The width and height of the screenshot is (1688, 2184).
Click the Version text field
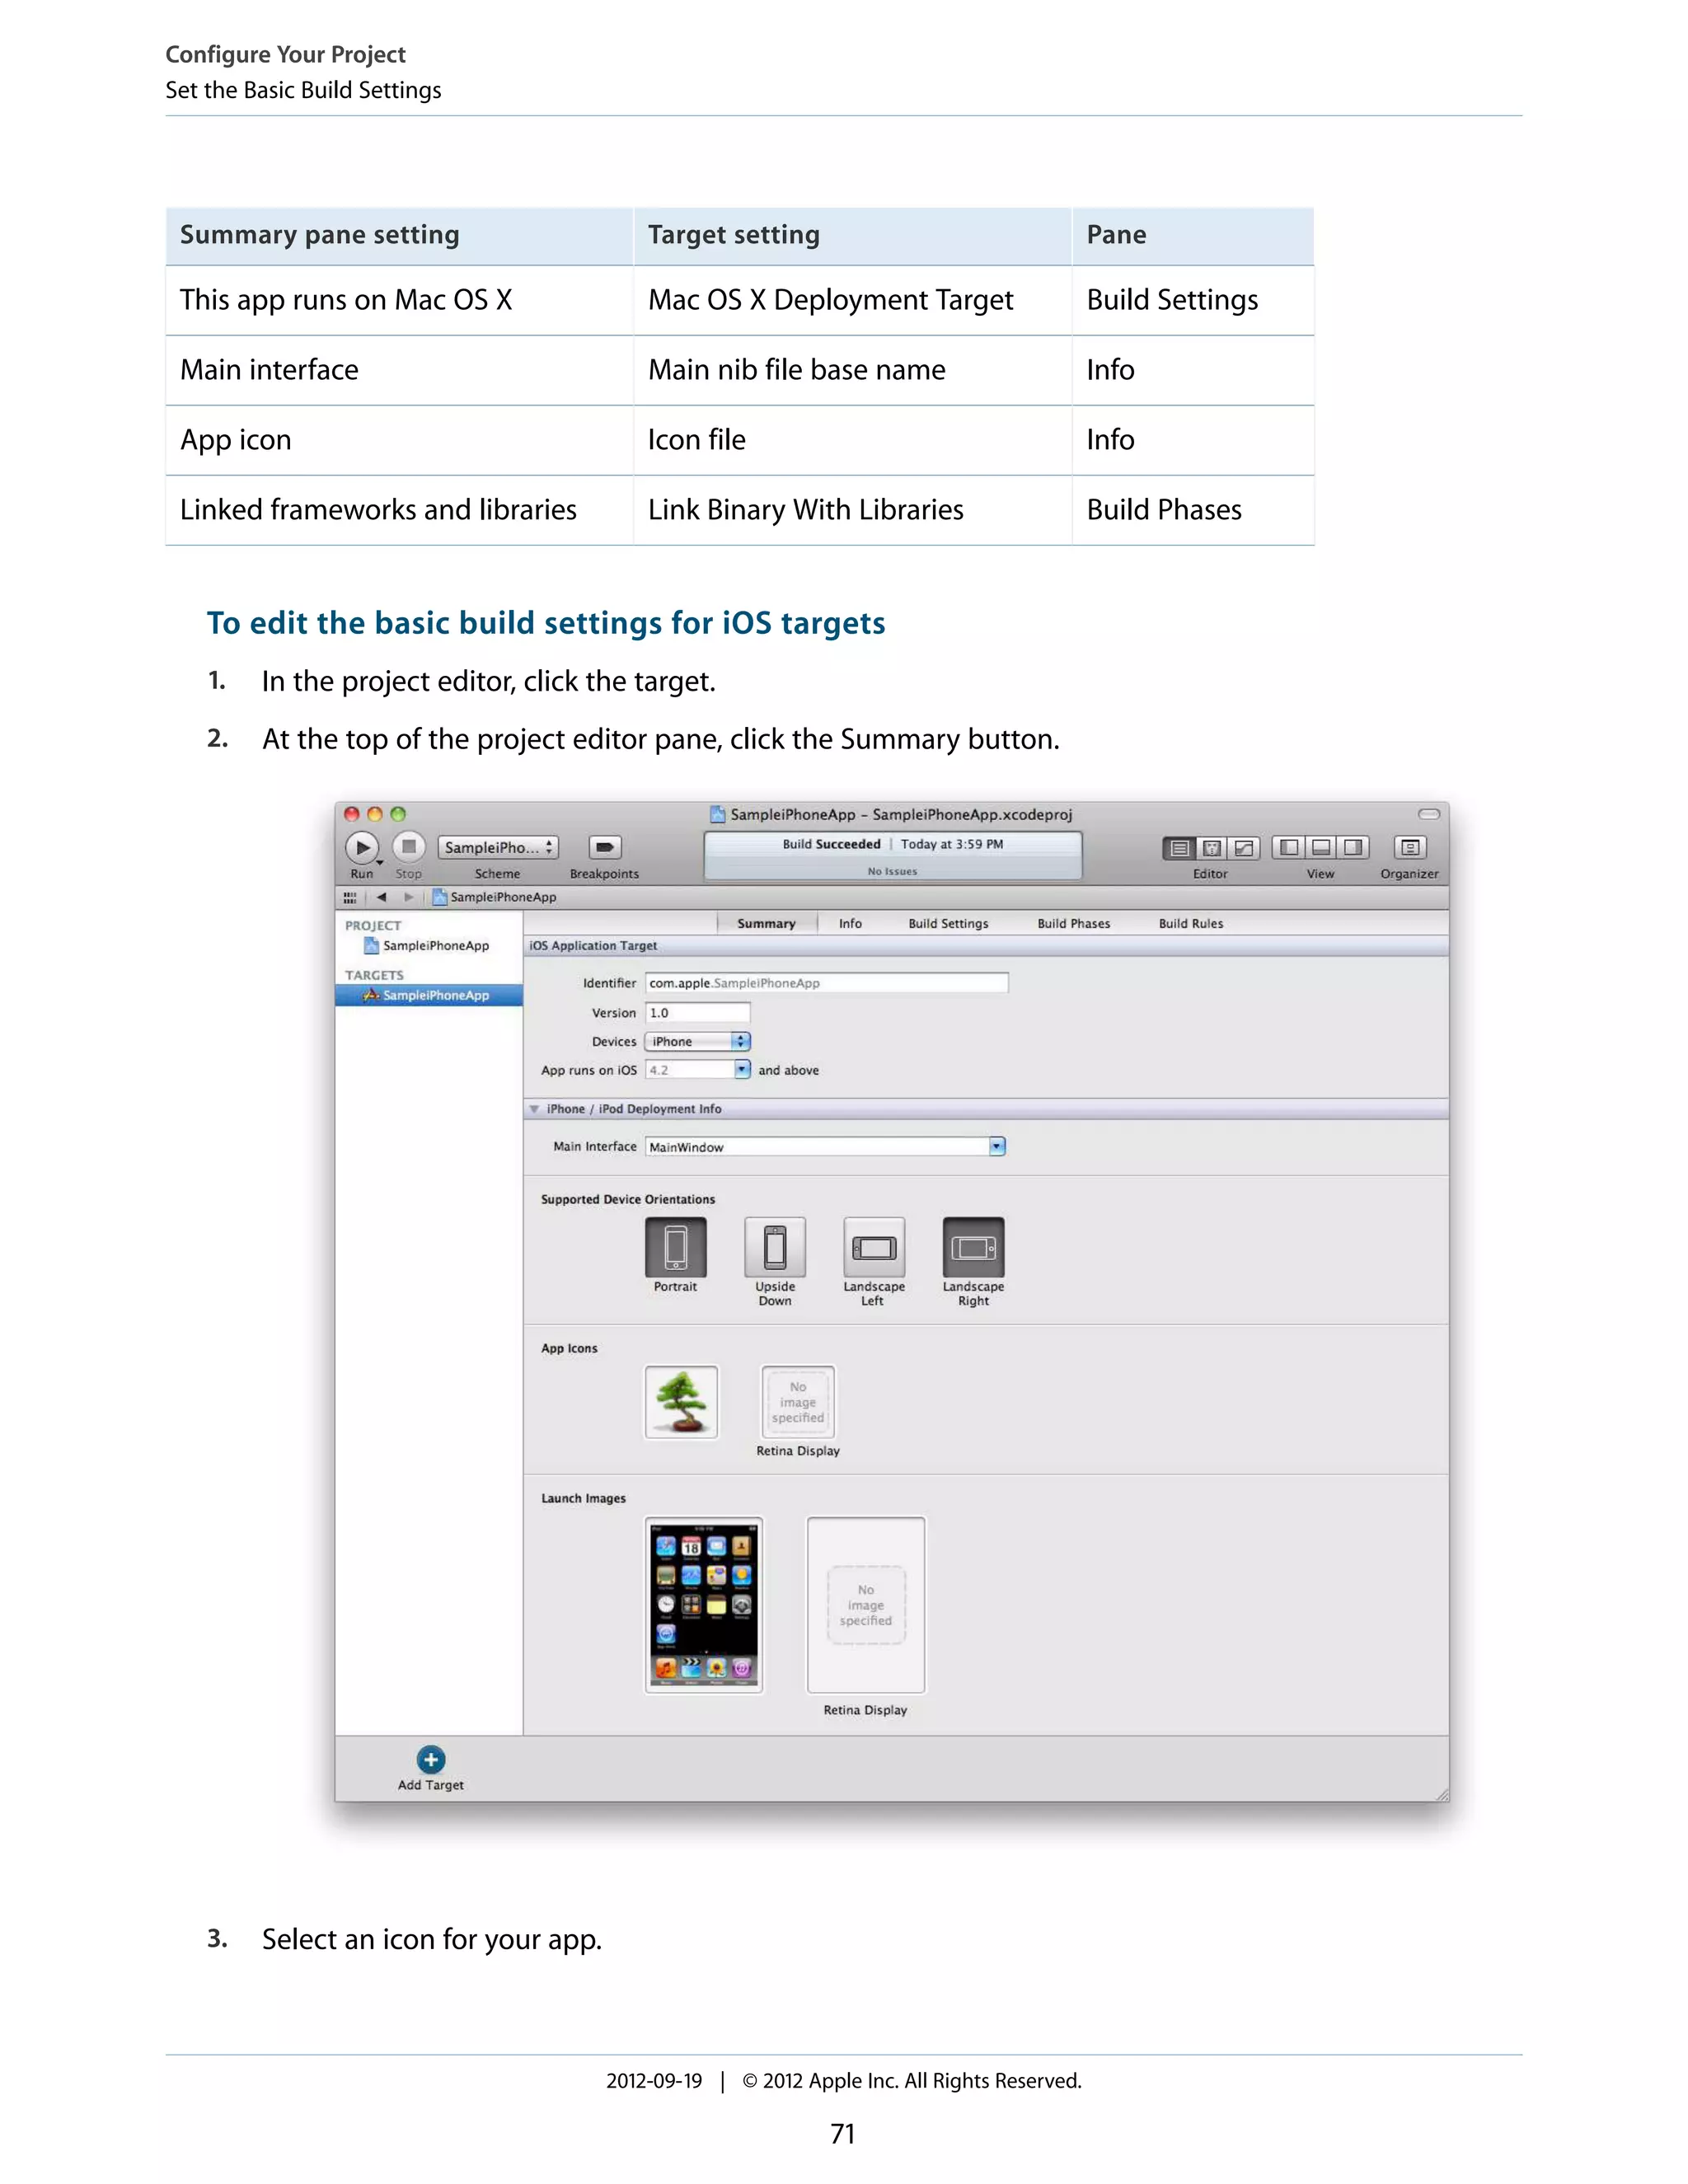tap(697, 1013)
